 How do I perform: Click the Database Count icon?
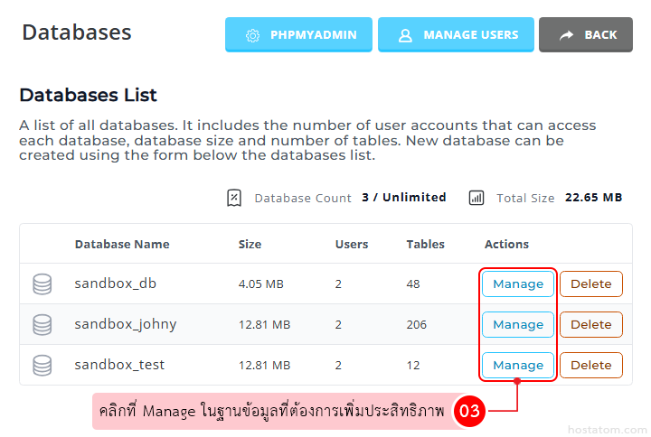(234, 198)
